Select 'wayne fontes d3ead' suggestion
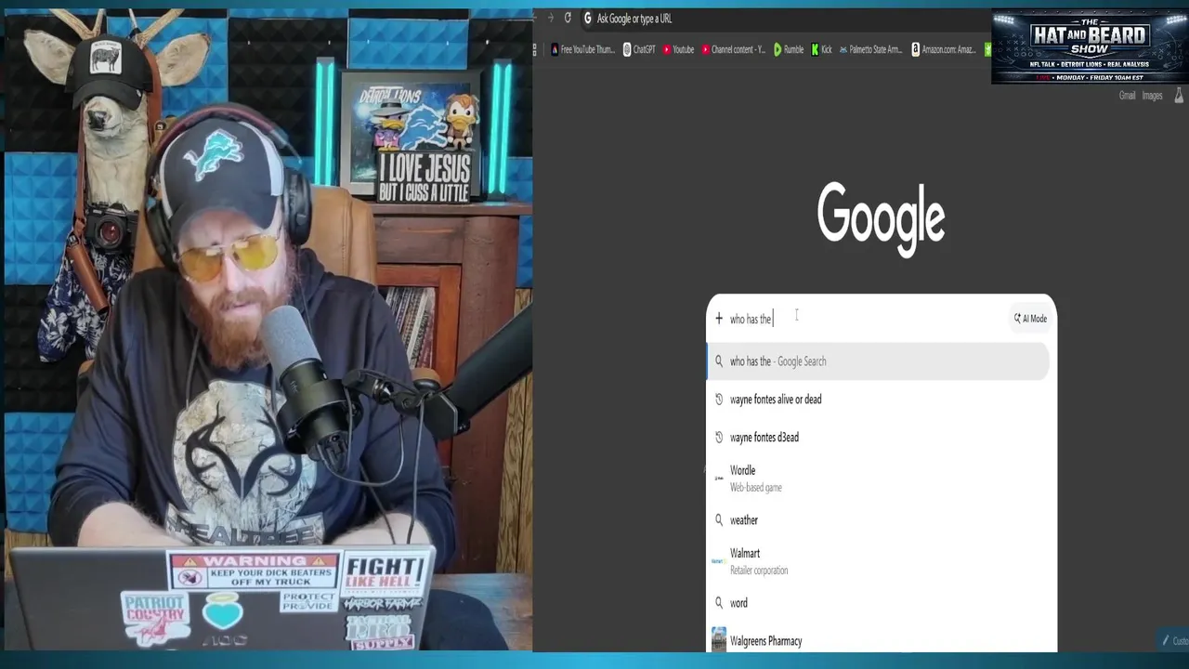This screenshot has height=669, width=1189. [878, 438]
